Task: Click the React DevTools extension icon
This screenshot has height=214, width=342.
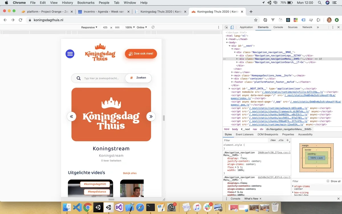Action: [x=288, y=20]
